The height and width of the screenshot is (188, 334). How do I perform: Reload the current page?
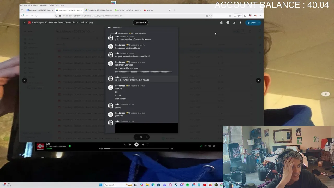pos(37,16)
